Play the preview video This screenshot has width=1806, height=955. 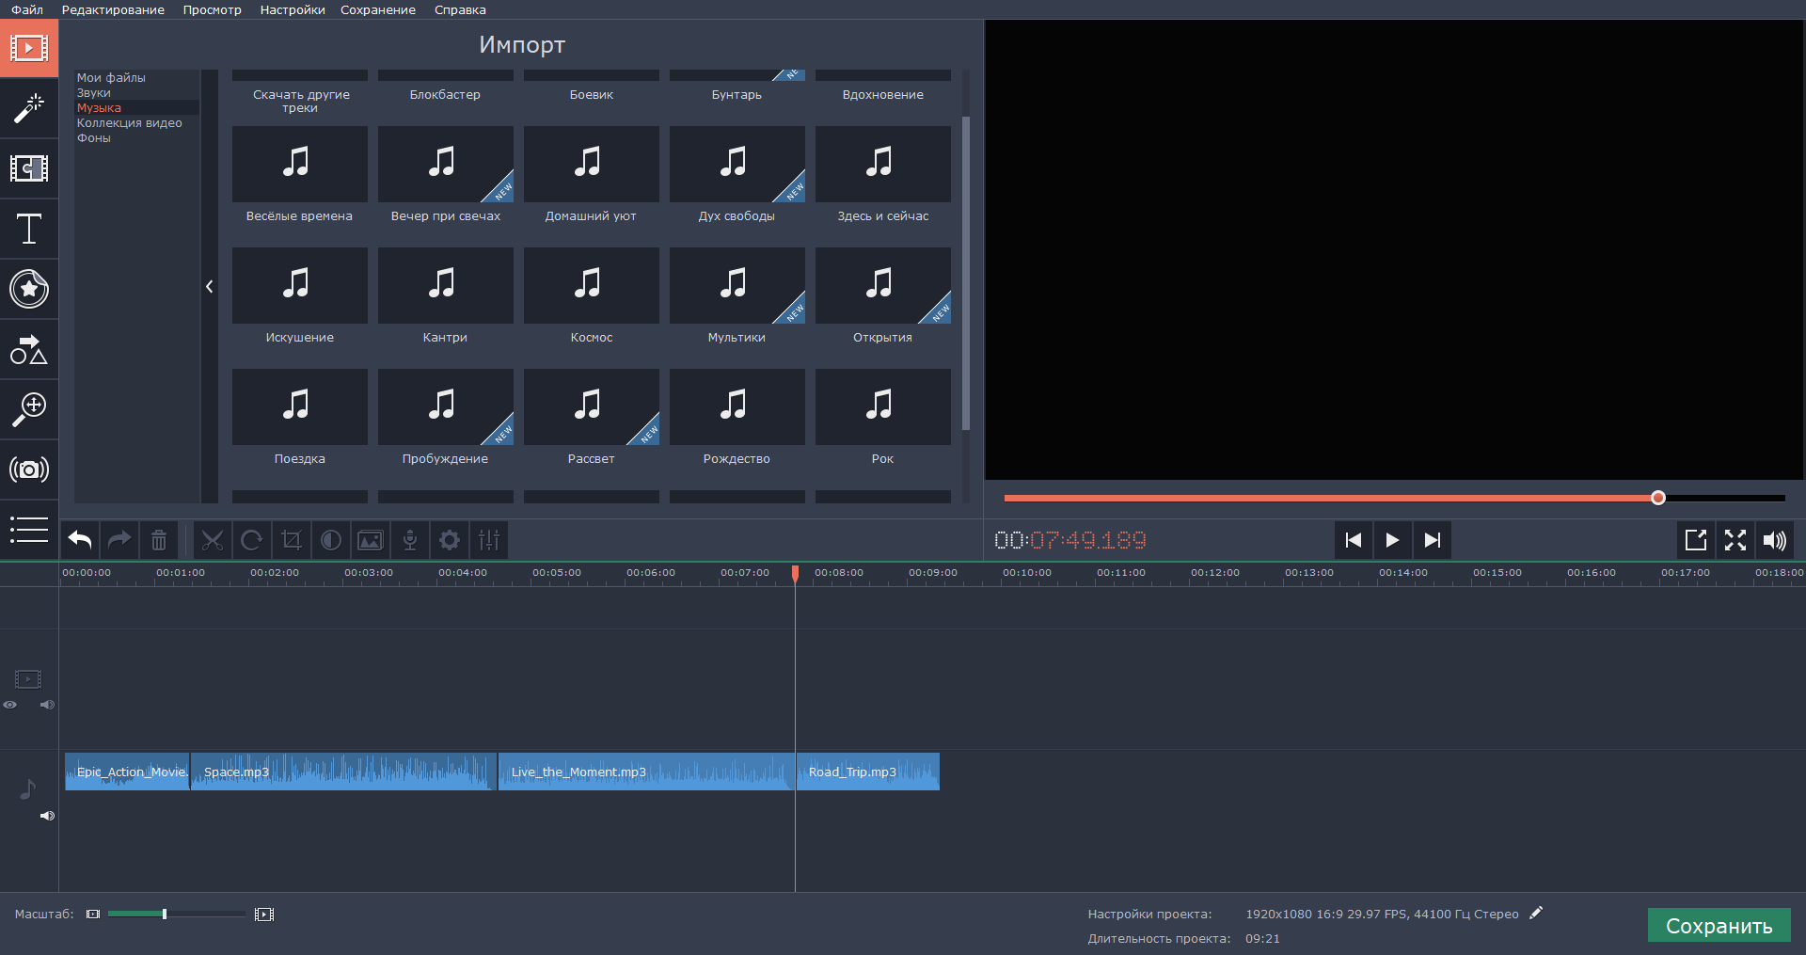1392,540
